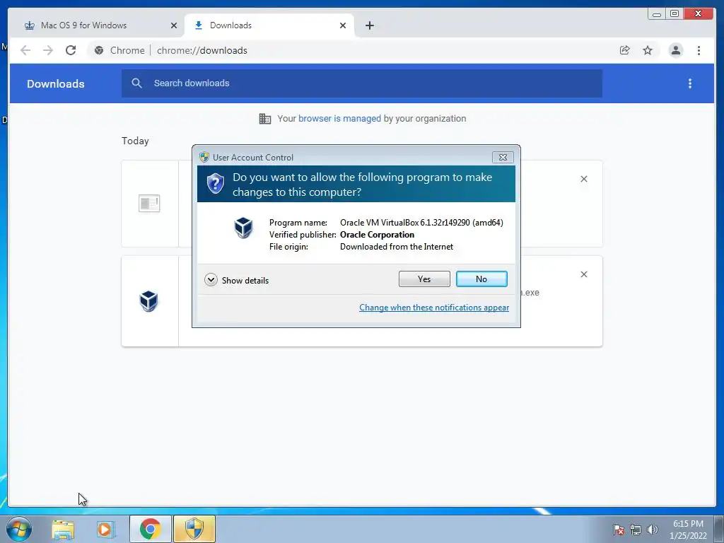Click the VirtualBox program icon in the UAC dialog

coord(243,228)
